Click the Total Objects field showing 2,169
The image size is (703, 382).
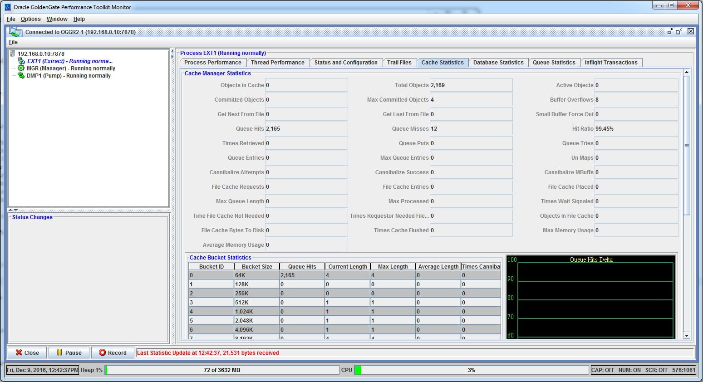(471, 85)
